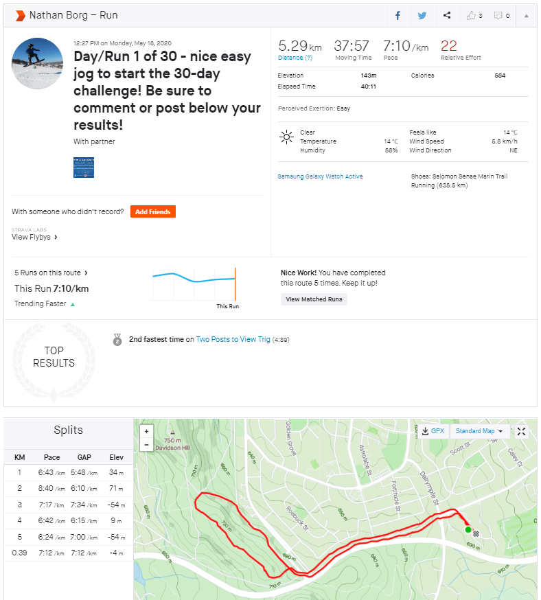Click Nathan Borg's profile avatar

coord(38,64)
